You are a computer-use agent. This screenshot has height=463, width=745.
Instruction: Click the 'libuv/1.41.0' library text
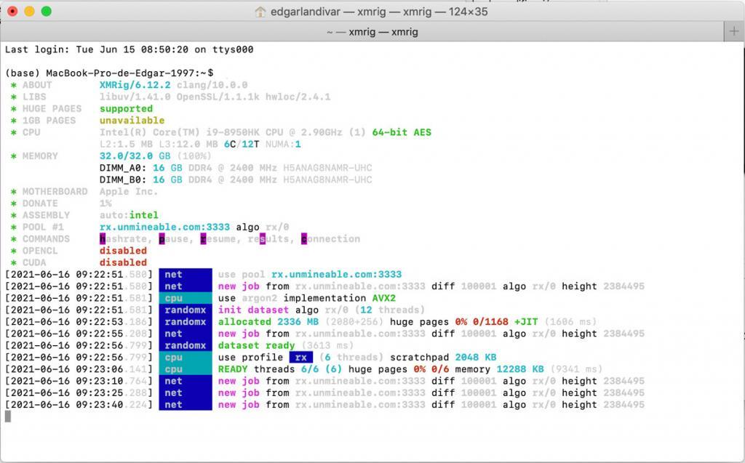[135, 97]
